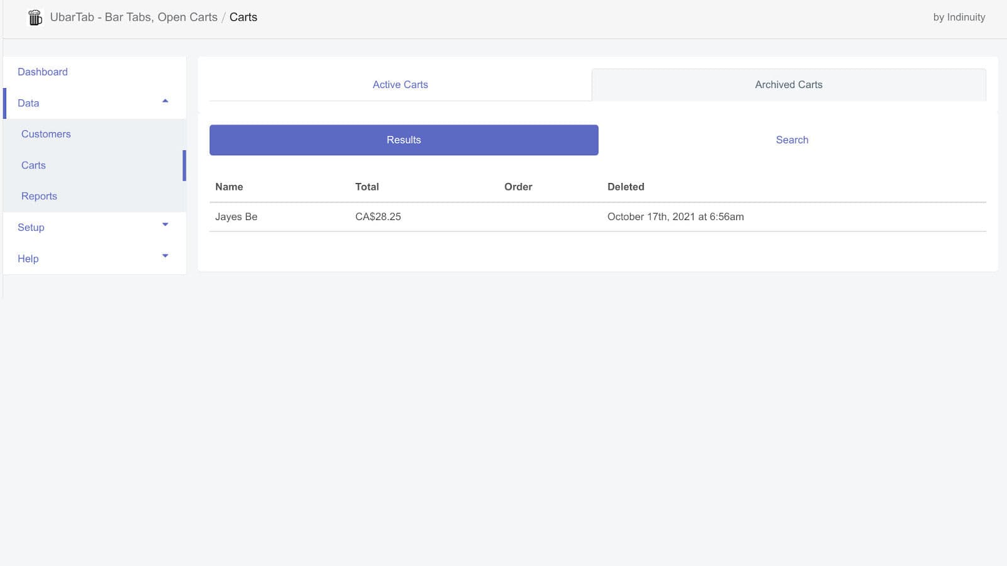Viewport: 1007px width, 566px height.
Task: Switch to the Active Carts tab
Action: coord(400,84)
